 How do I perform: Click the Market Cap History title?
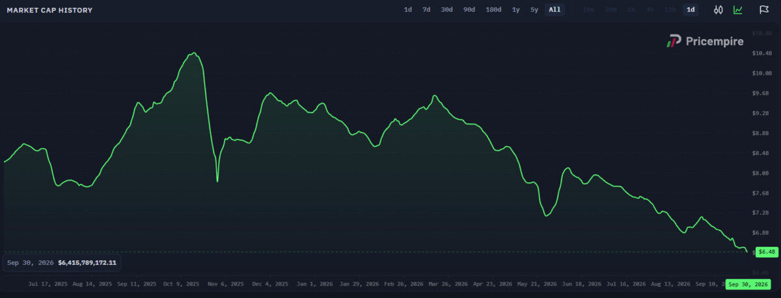(x=49, y=10)
